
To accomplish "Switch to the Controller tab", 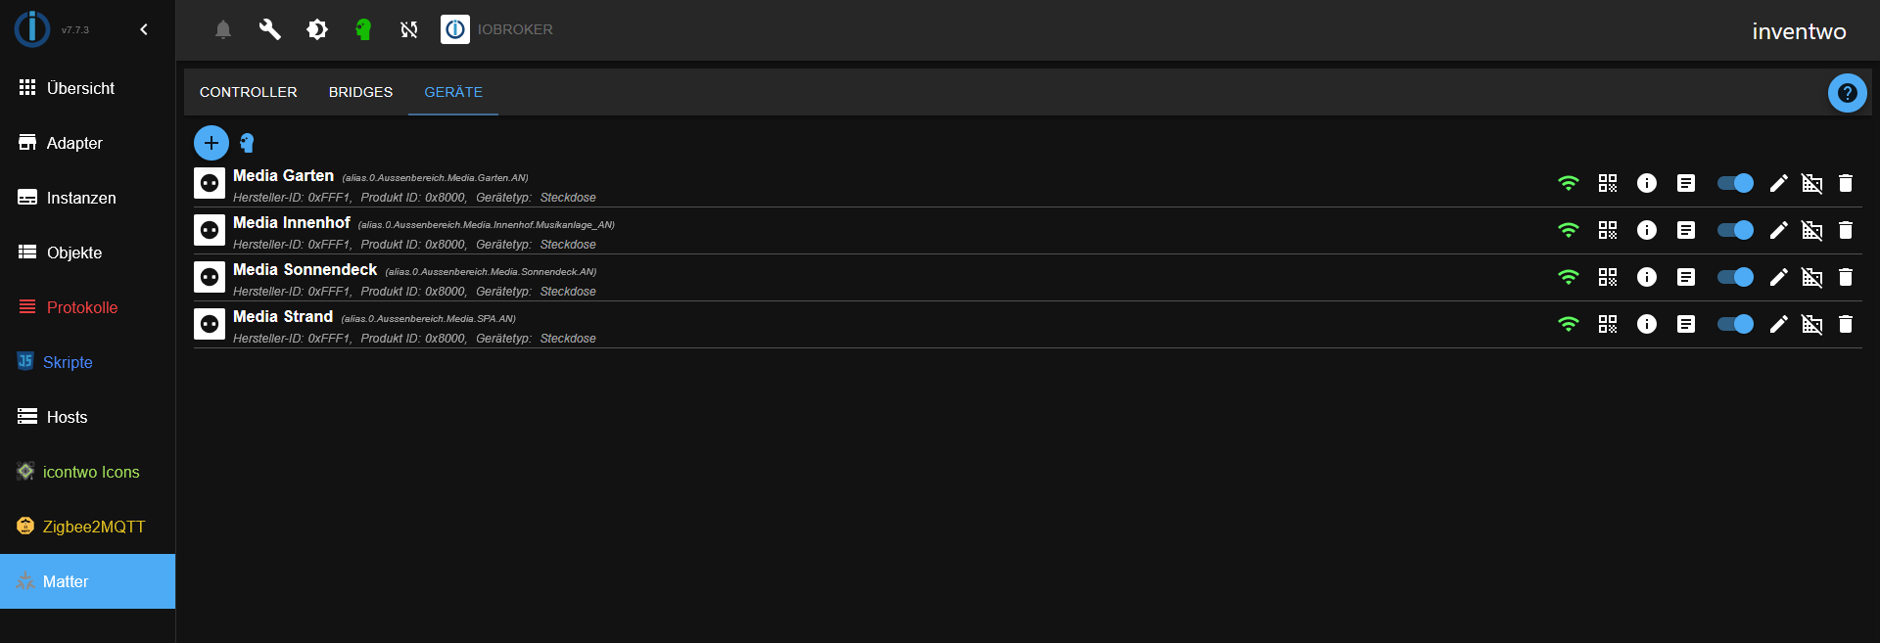I will pos(248,92).
